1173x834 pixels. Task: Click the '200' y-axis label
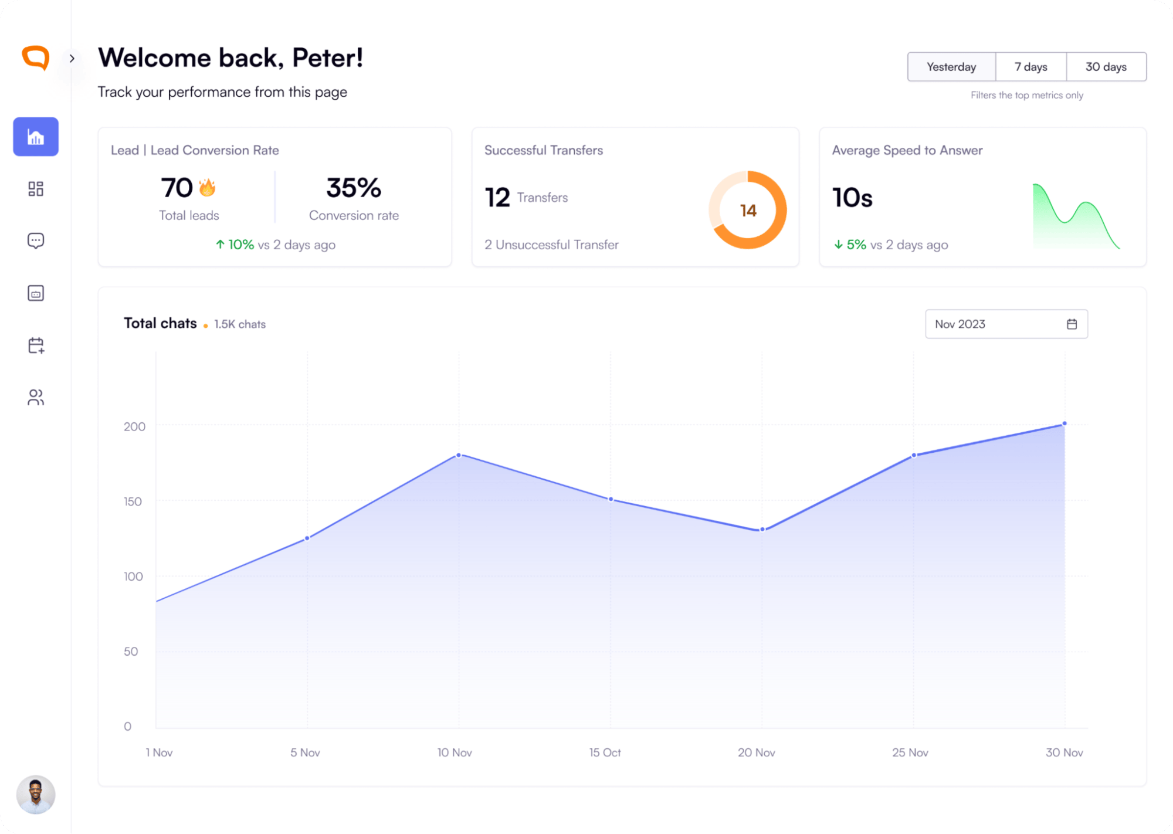click(134, 426)
